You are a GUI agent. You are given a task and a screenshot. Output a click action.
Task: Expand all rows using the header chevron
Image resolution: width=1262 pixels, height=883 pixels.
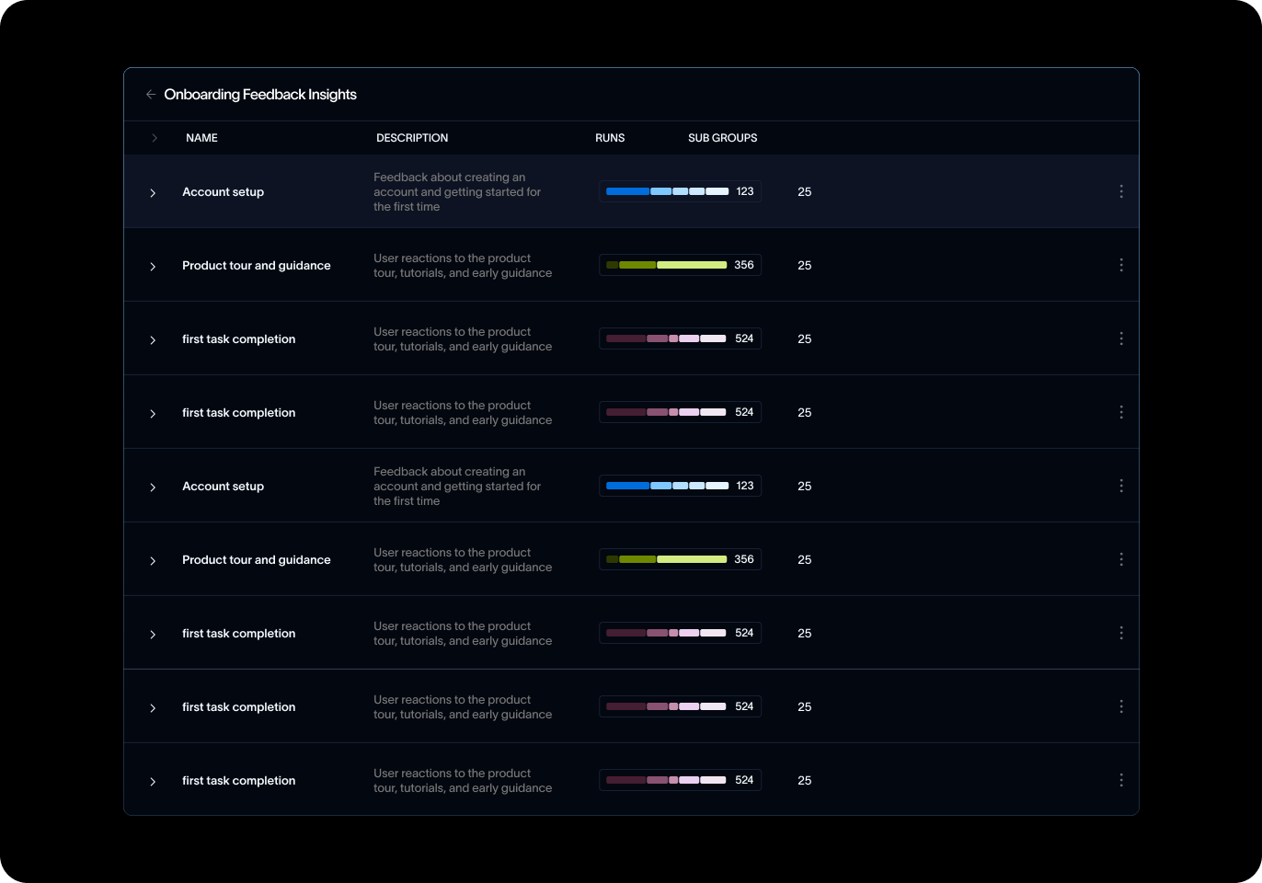[x=154, y=138]
